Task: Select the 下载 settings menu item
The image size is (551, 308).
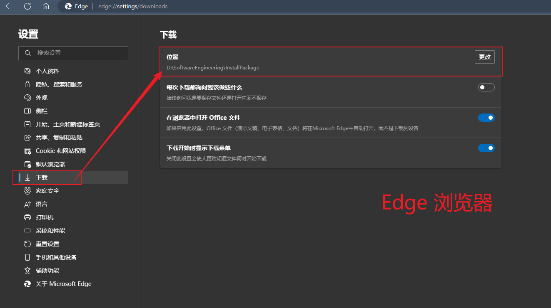Action: point(73,177)
